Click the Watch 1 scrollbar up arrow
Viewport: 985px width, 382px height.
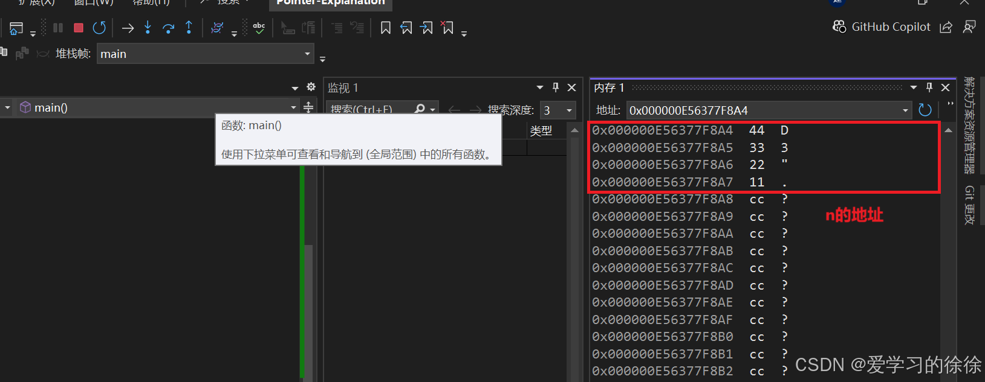point(574,130)
